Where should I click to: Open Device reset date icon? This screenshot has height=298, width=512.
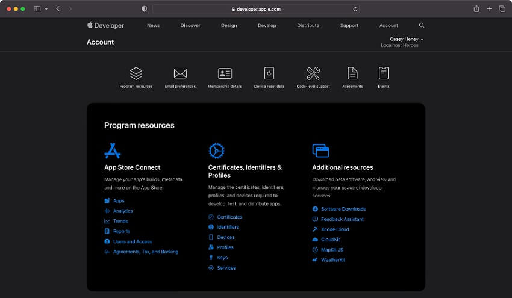[x=269, y=73]
